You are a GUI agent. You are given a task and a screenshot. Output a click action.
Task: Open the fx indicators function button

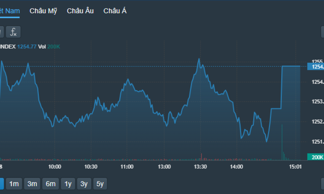(x=13, y=32)
